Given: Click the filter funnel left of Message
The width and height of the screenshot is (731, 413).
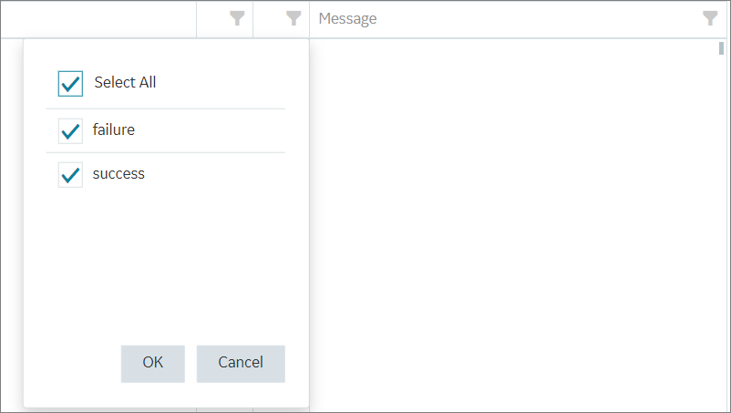Looking at the screenshot, I should [x=293, y=18].
